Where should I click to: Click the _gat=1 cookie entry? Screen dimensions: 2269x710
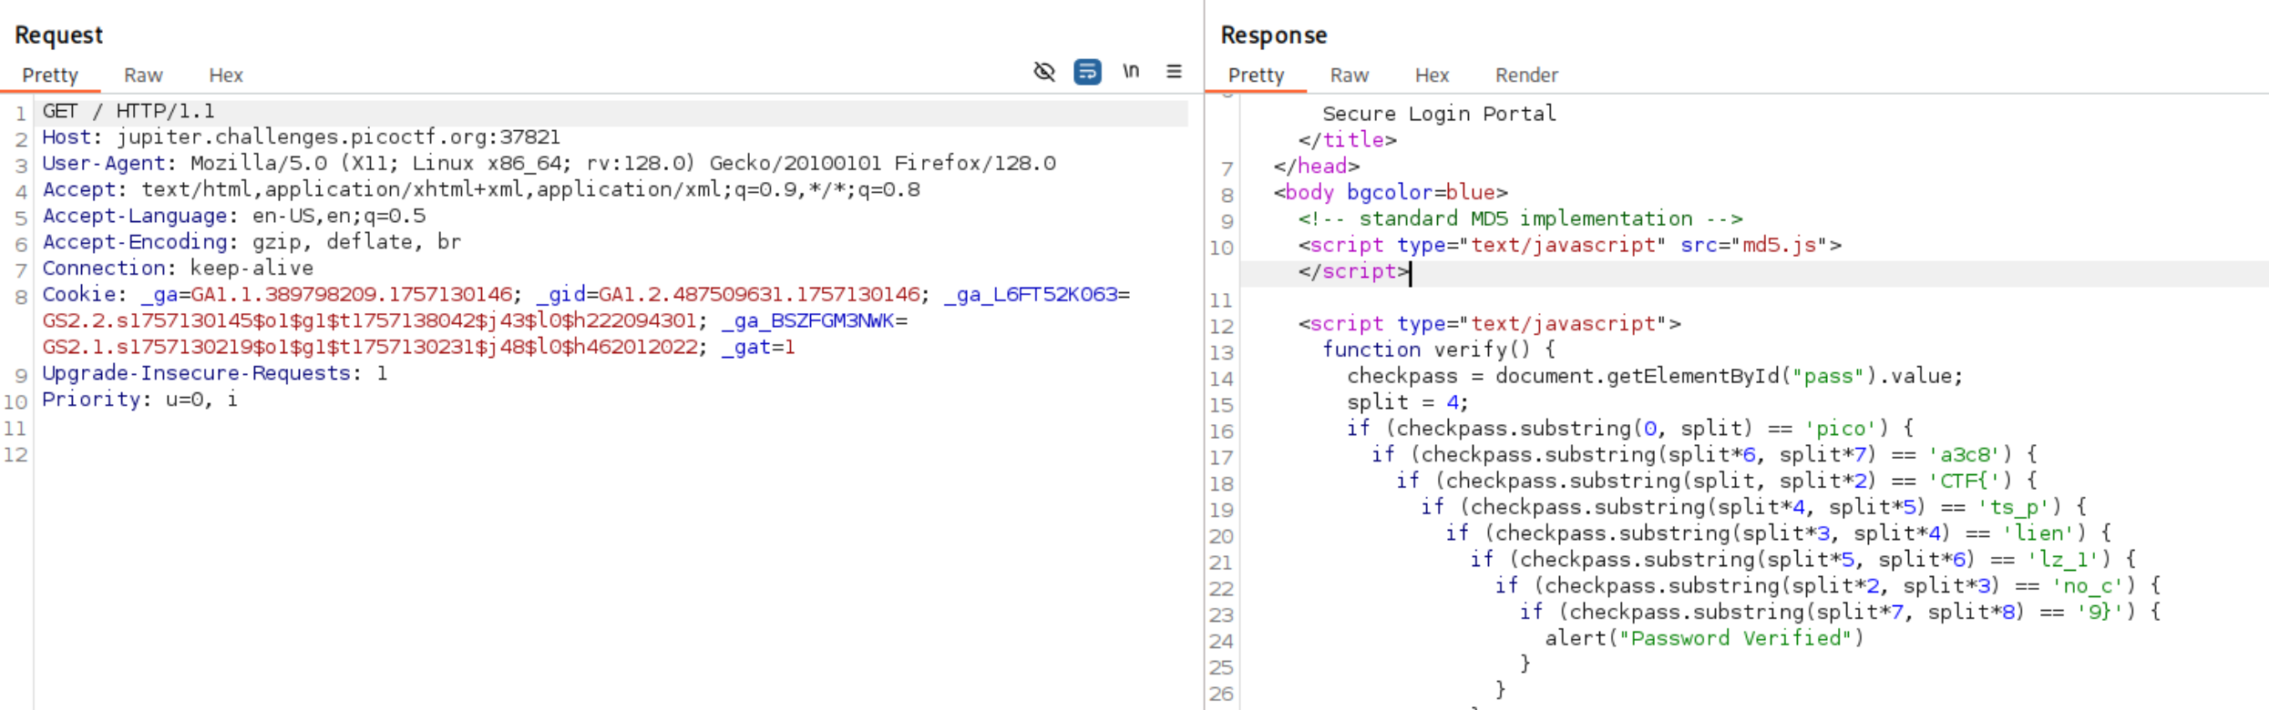click(x=758, y=348)
